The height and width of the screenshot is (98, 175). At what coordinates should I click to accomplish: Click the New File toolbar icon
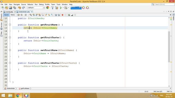[3, 8]
